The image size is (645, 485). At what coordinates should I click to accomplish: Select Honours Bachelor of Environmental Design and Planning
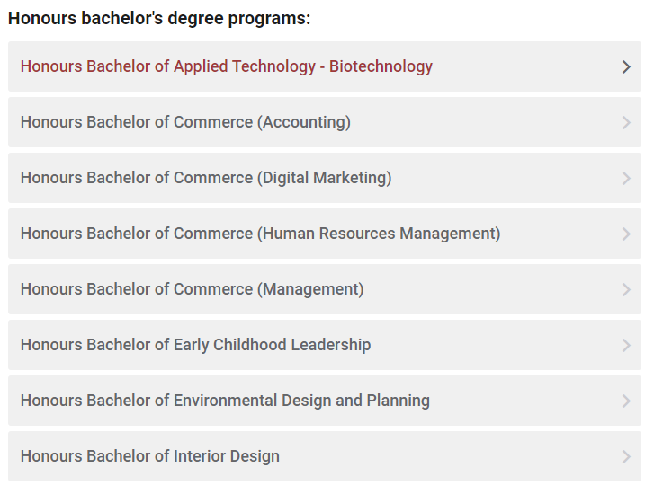click(225, 401)
